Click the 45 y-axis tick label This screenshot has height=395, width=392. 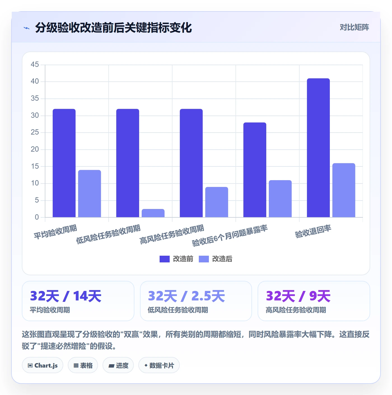tap(35, 65)
